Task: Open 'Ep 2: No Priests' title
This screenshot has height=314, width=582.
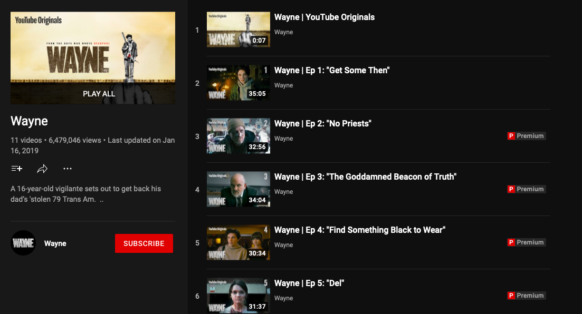Action: coord(323,123)
